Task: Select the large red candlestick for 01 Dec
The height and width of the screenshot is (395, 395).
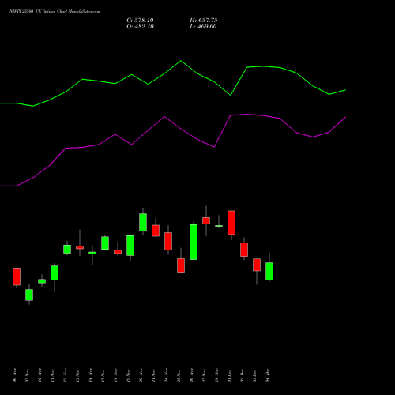Action: tap(231, 223)
